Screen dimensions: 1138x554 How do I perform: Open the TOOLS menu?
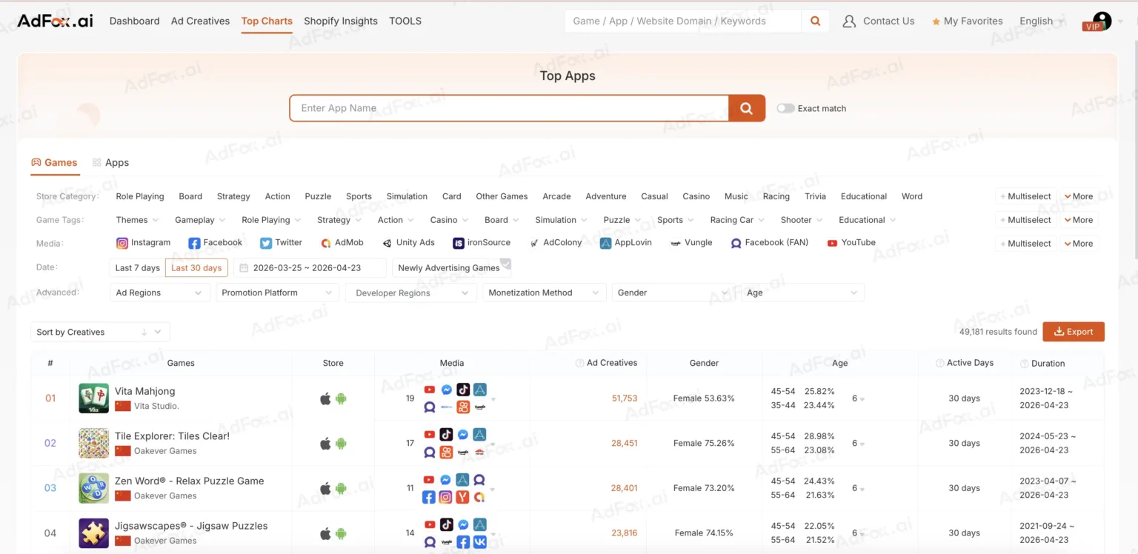[x=405, y=21]
